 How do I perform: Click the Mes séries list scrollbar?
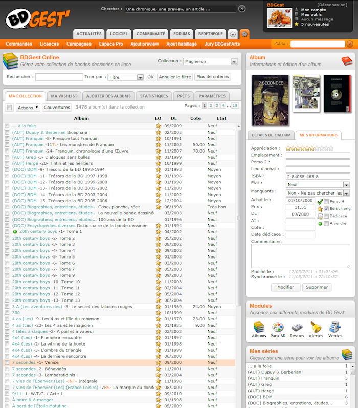pyautogui.click(x=352, y=372)
